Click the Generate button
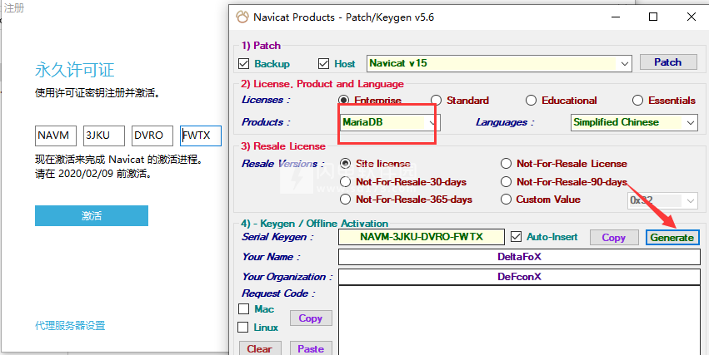 click(x=672, y=237)
